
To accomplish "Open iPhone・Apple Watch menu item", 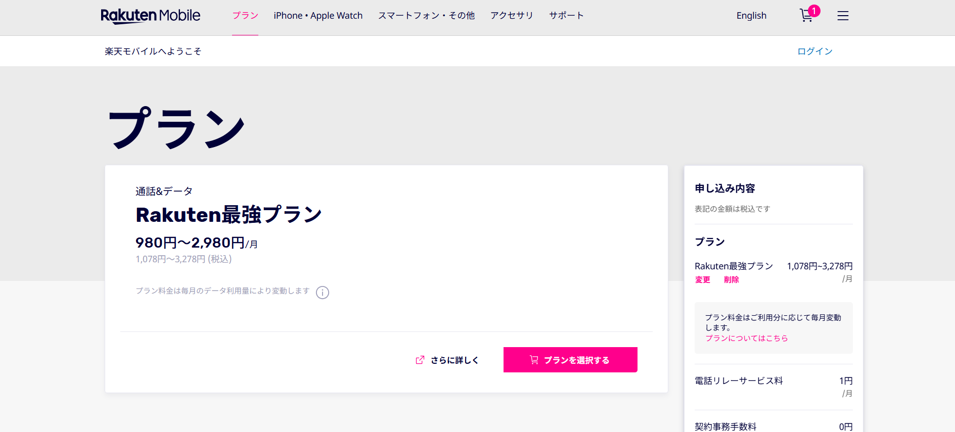I will click(318, 16).
